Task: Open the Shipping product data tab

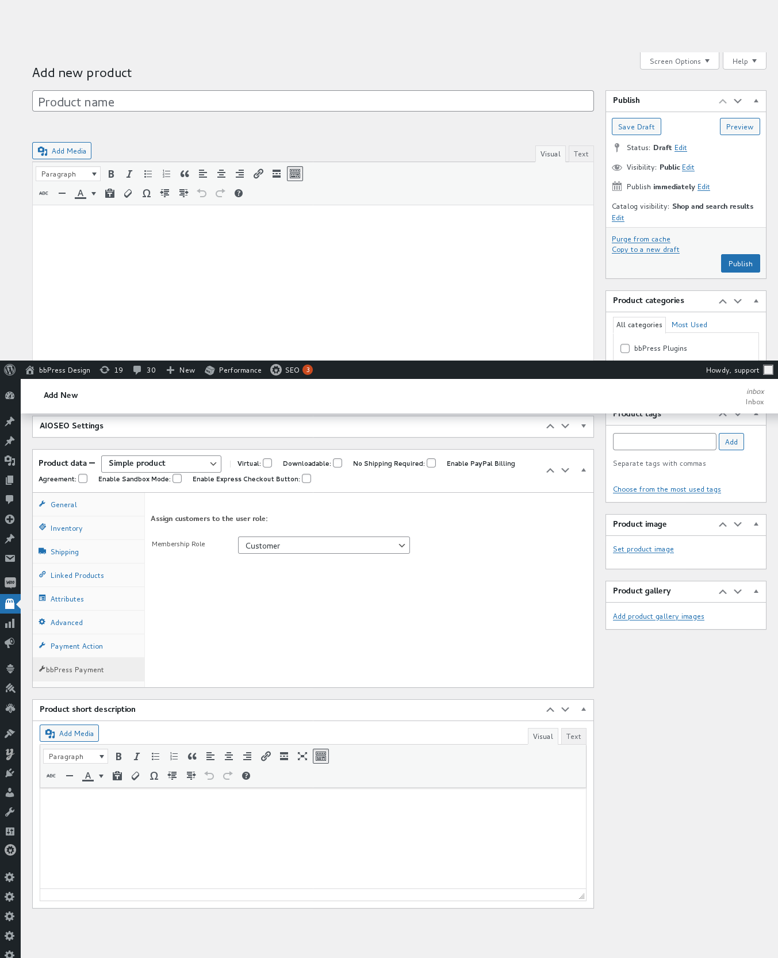Action: coord(89,551)
